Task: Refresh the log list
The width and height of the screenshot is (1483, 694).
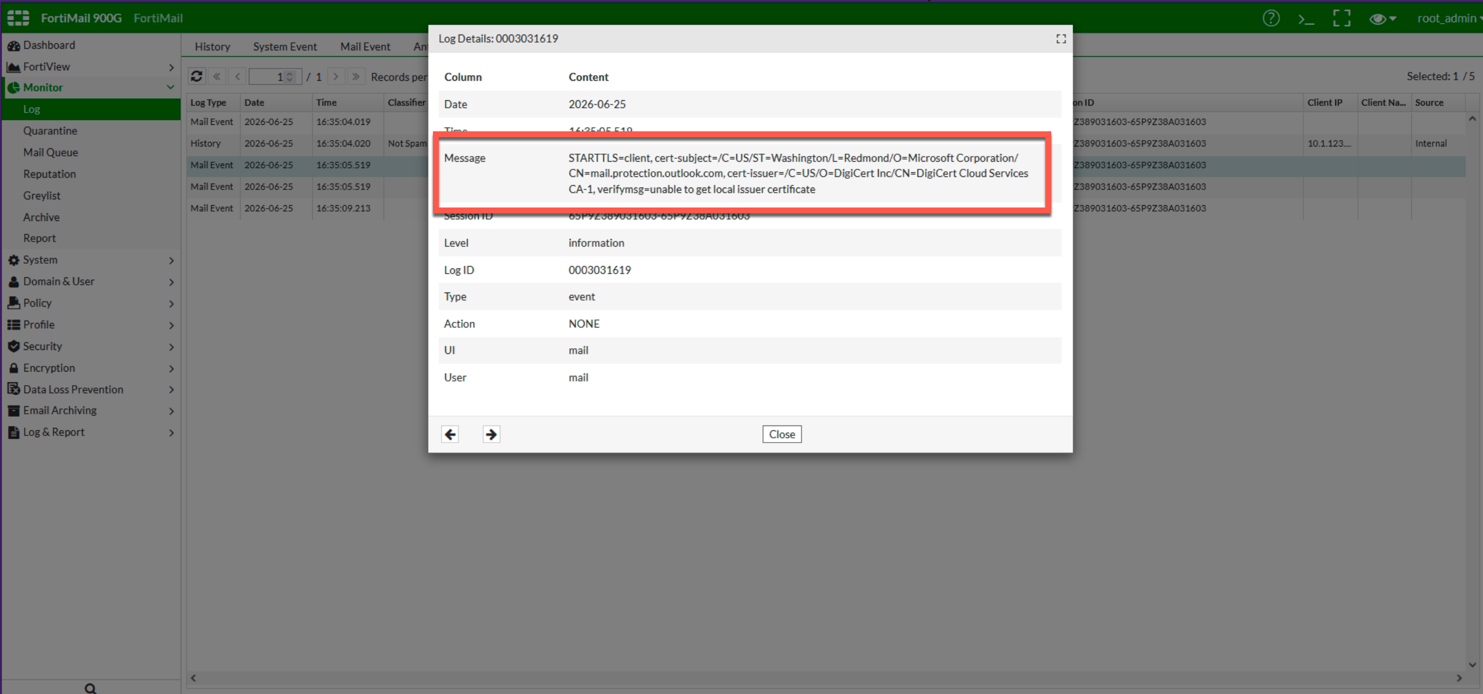Action: [x=197, y=76]
